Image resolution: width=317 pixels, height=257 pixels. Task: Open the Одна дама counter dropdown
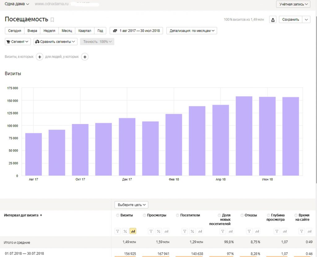(17, 4)
